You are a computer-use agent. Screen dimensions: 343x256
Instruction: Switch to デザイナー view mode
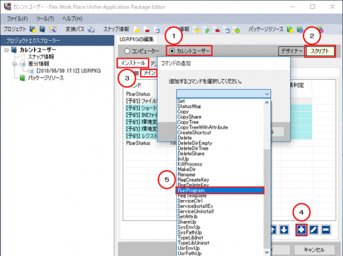tap(292, 51)
